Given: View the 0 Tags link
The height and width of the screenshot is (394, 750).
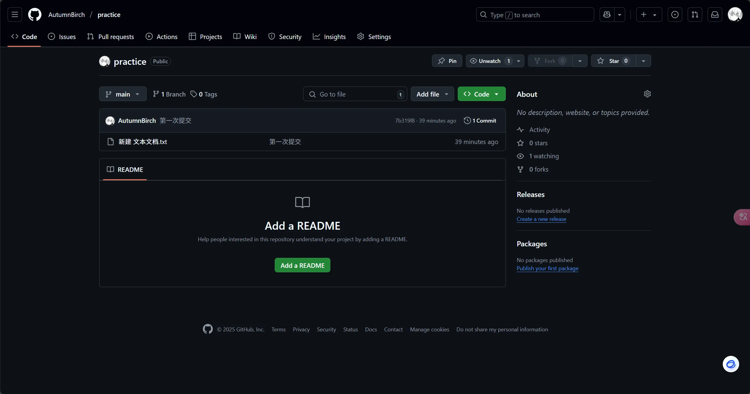Looking at the screenshot, I should (x=204, y=94).
